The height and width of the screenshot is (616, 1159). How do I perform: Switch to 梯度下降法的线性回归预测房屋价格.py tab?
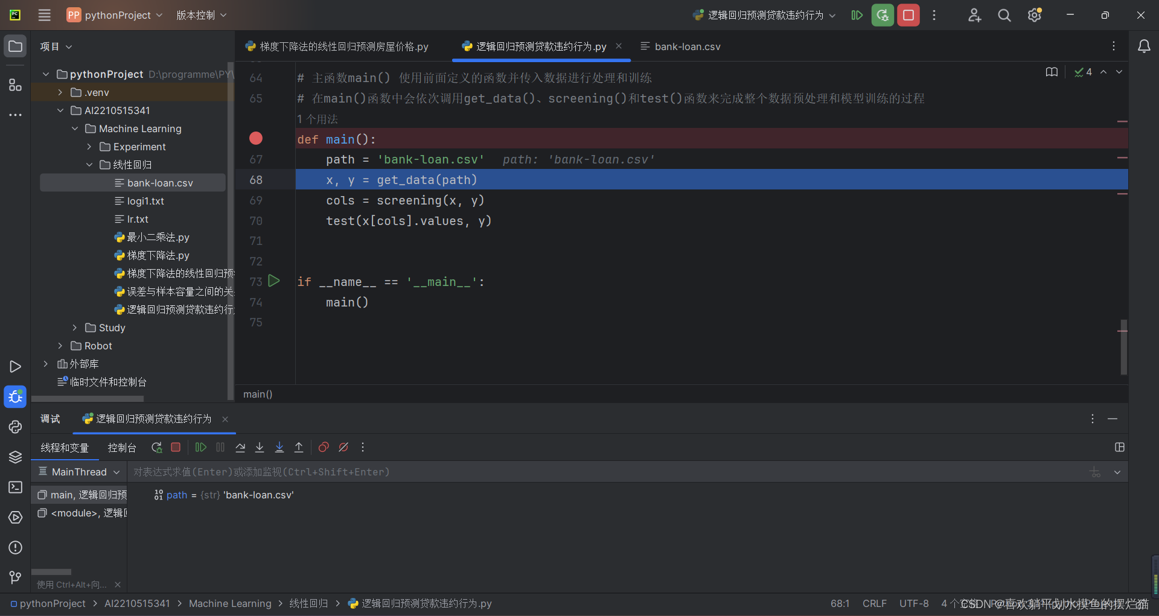337,46
